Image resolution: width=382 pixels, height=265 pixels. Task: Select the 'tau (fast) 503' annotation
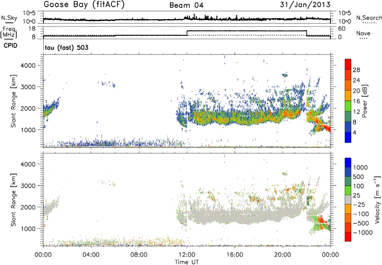66,47
